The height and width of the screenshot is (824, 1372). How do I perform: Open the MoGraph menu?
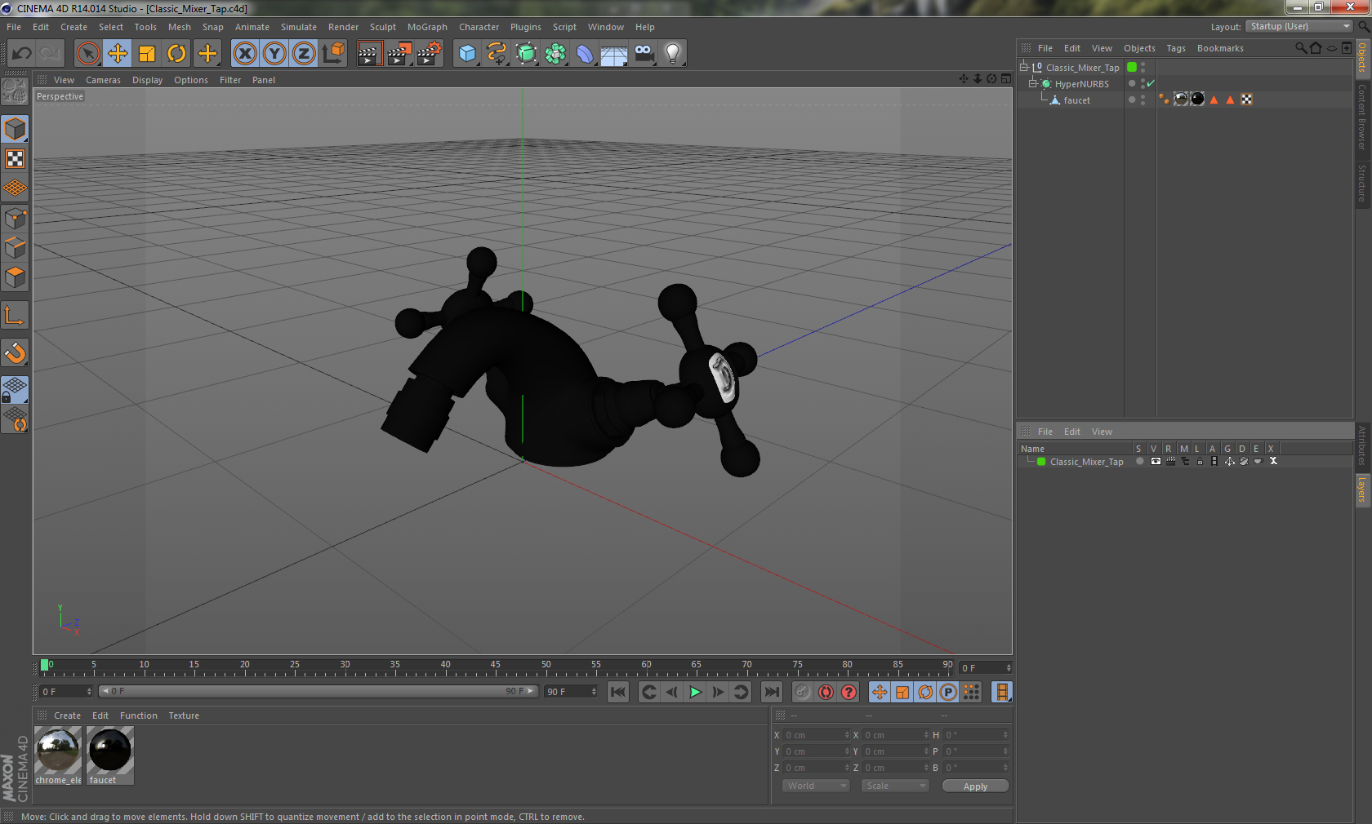pyautogui.click(x=427, y=27)
